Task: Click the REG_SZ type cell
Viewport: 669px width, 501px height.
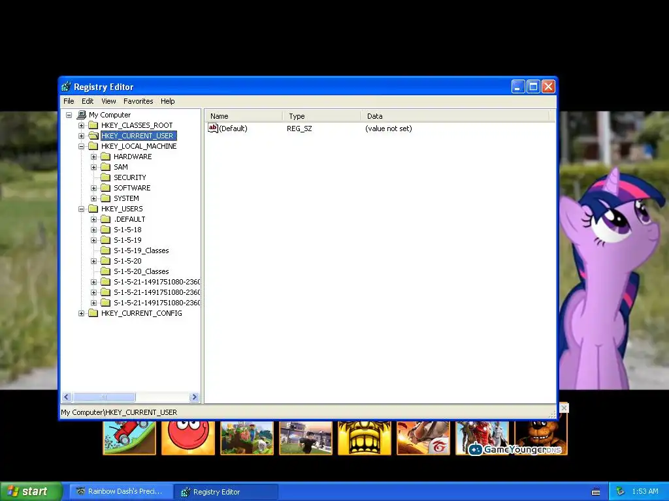Action: pos(299,129)
